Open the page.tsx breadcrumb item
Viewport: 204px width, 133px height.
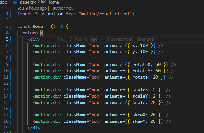(x=28, y=2)
